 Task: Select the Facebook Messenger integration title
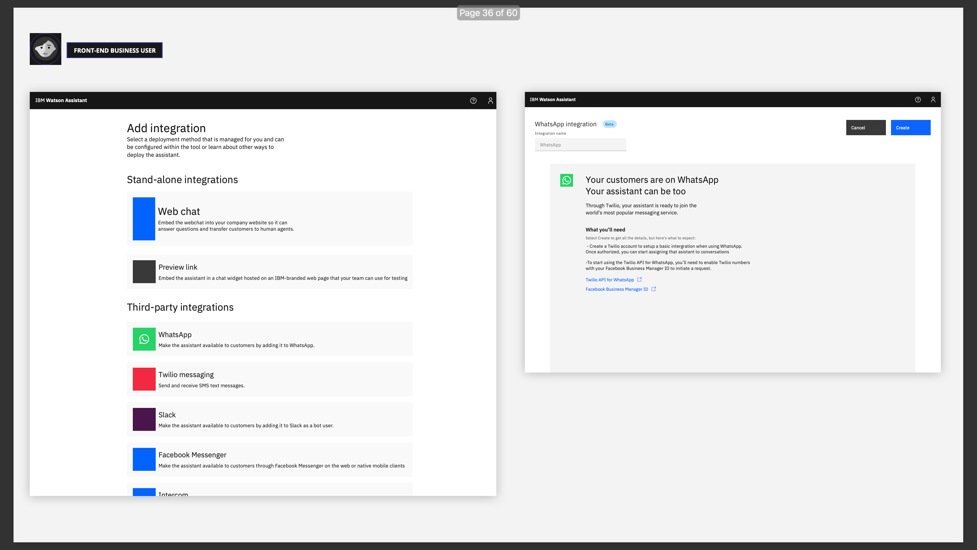(x=192, y=455)
